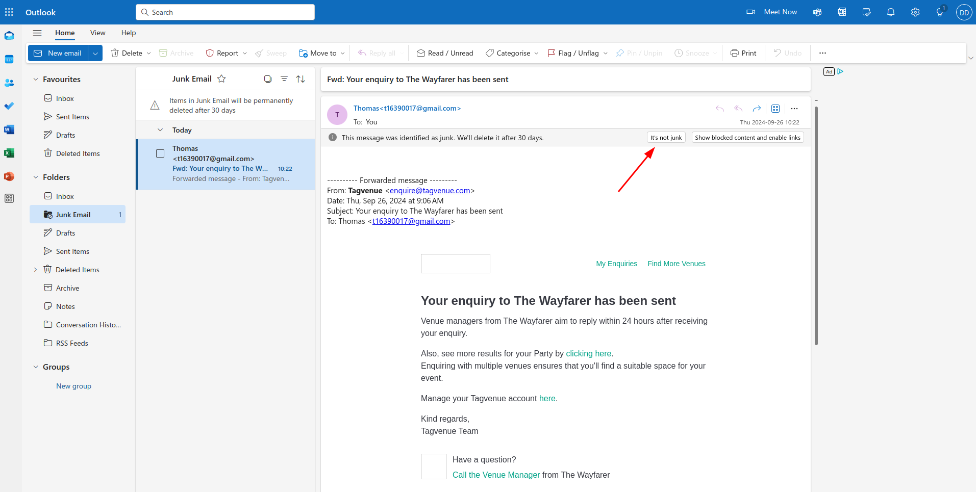Launch PowerPoint from the left rail
Viewport: 976px width, 492px height.
[x=9, y=176]
